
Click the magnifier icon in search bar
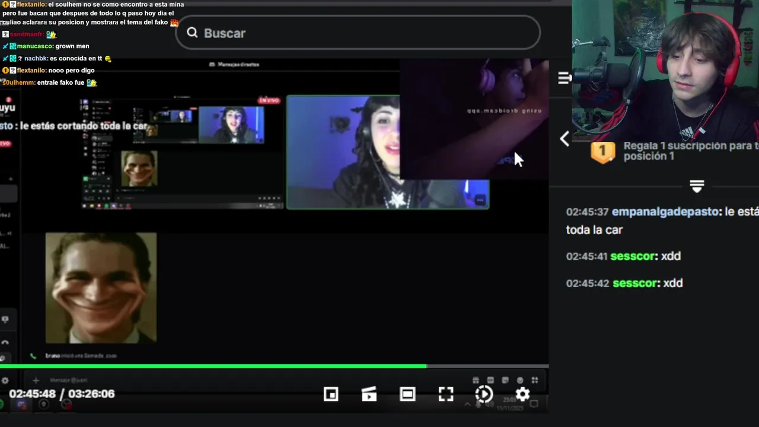pyautogui.click(x=192, y=33)
